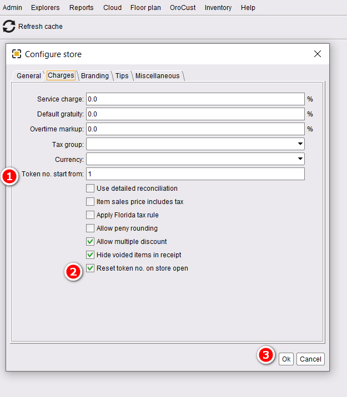Toggle Reset token no. on store open
The height and width of the screenshot is (397, 347).
pyautogui.click(x=90, y=268)
